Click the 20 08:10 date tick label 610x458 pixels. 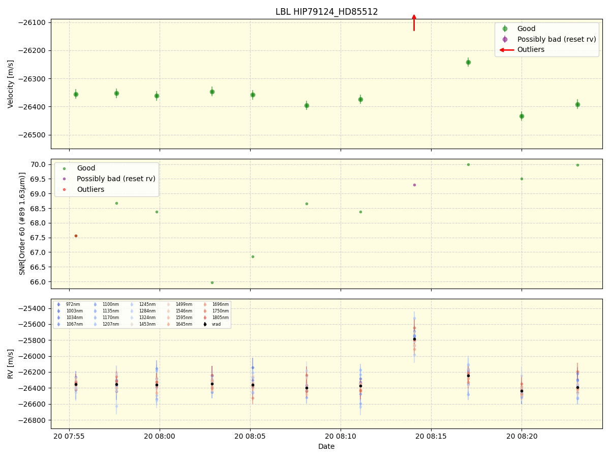click(341, 436)
